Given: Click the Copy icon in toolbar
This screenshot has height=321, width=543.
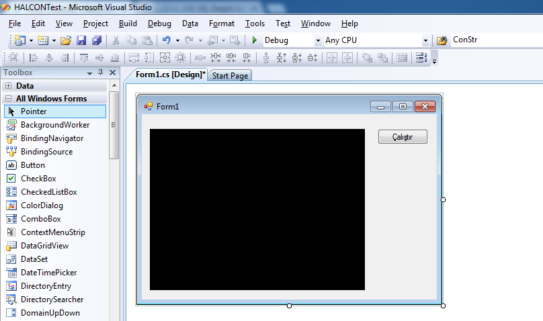Looking at the screenshot, I should [131, 40].
